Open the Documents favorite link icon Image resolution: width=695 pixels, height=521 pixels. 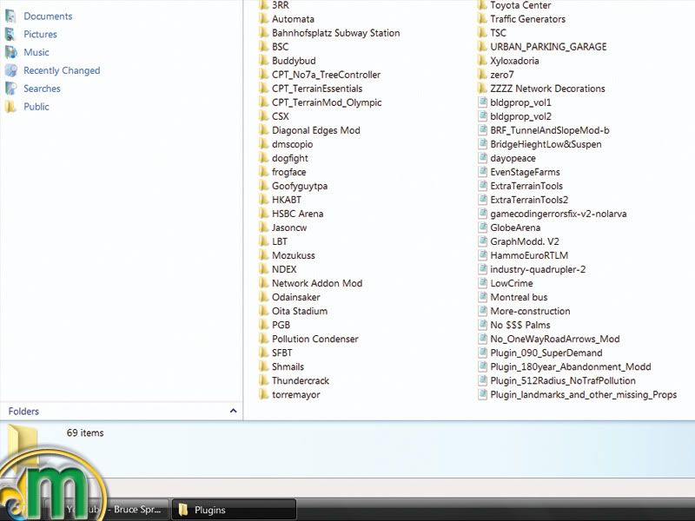point(10,16)
